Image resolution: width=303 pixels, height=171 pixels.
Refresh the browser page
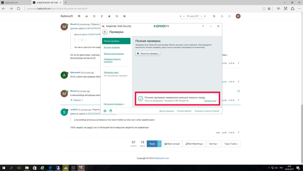(x=19, y=8)
